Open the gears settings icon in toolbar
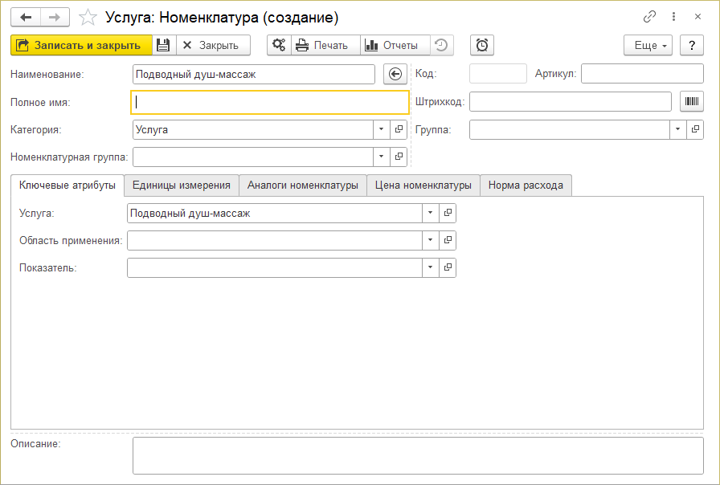 pos(279,45)
